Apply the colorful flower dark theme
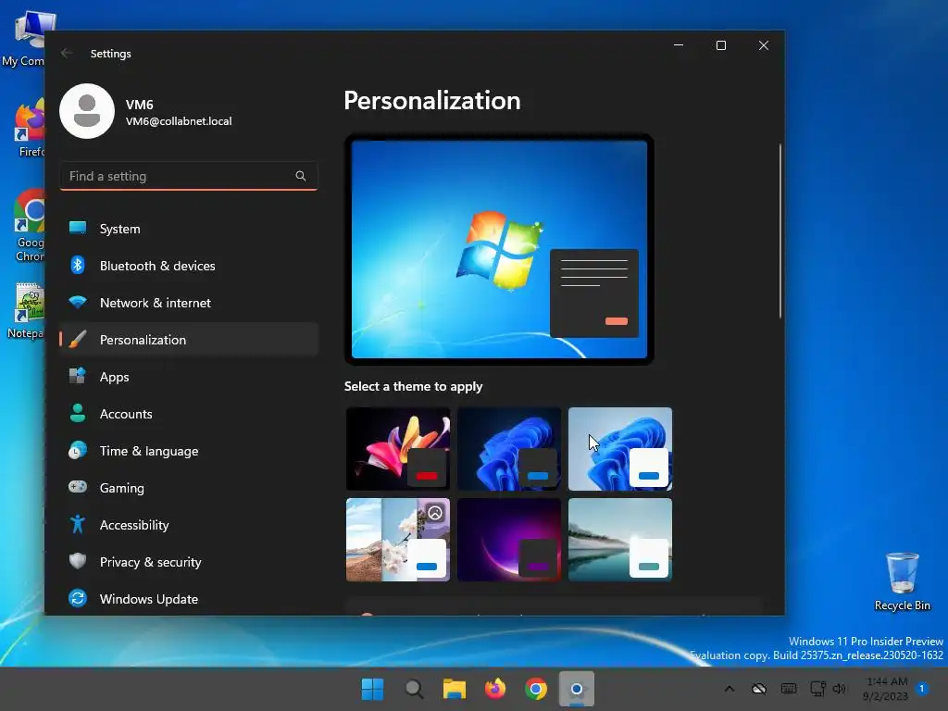This screenshot has width=948, height=711. coord(398,449)
